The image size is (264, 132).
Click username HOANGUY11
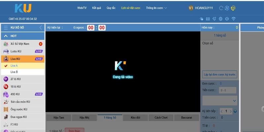(204, 8)
